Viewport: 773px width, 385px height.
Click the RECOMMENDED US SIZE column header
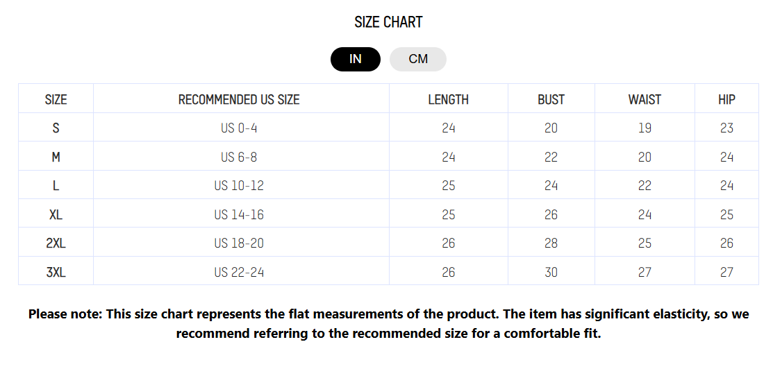pos(239,99)
